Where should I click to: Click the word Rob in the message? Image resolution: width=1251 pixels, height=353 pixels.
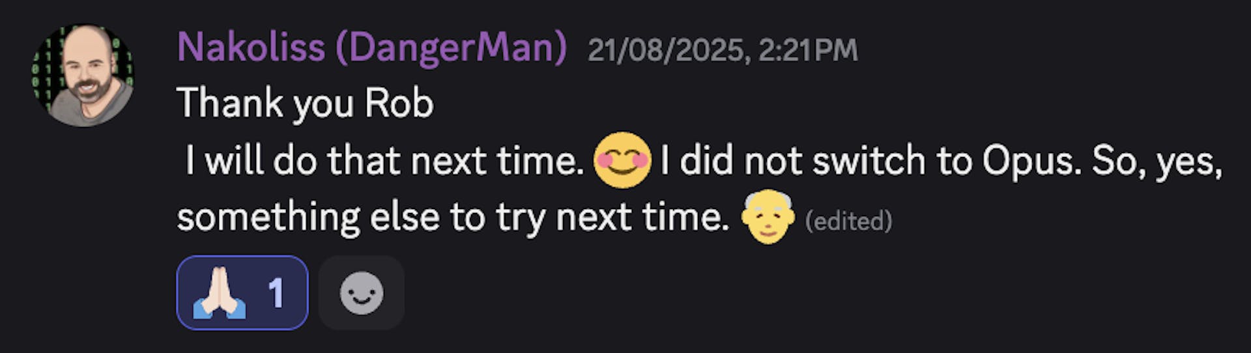399,104
